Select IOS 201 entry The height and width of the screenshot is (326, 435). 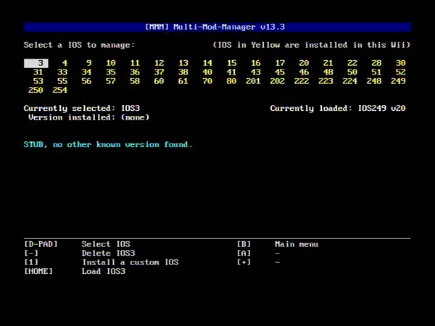pos(253,81)
